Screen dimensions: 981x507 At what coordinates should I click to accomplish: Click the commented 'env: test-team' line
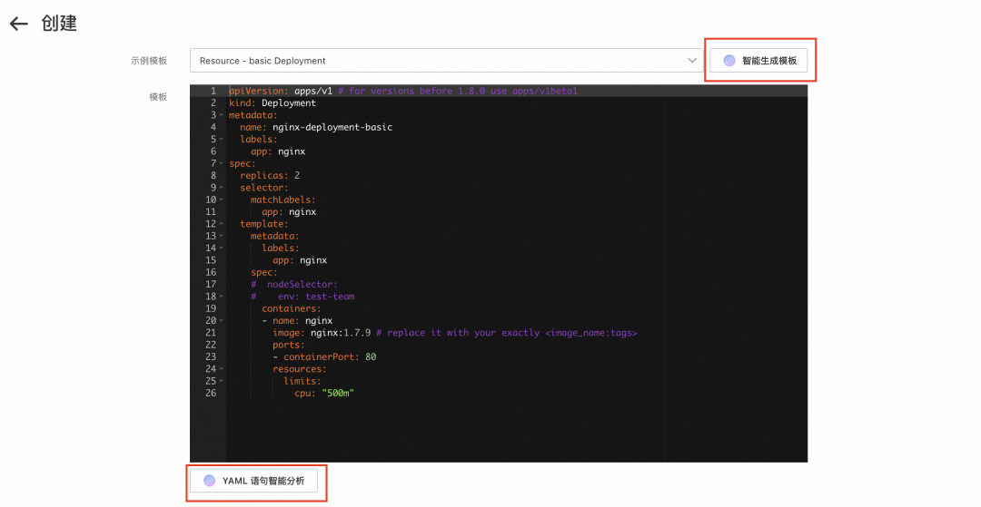[x=302, y=297]
